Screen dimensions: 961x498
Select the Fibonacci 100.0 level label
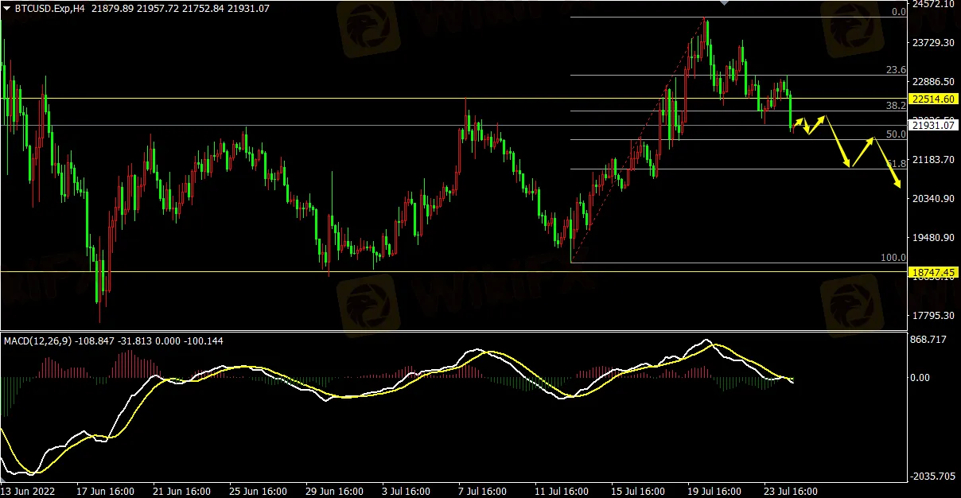tap(894, 258)
